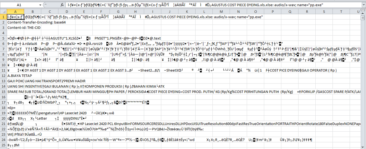Click cell 'DY AGST 1' in row 11
Image resolution: width=366 pixels, height=149 pixels.
tap(33, 70)
